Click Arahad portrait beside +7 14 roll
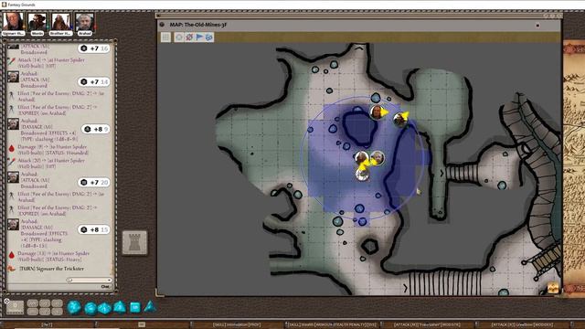 pyautogui.click(x=13, y=77)
